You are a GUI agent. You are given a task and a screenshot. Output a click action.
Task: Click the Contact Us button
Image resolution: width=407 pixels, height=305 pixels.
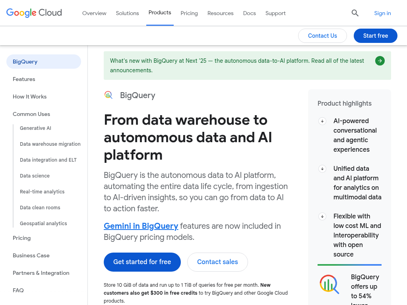pos(322,36)
